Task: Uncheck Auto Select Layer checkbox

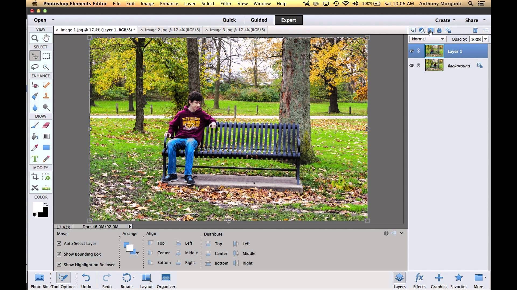Action: pyautogui.click(x=59, y=244)
